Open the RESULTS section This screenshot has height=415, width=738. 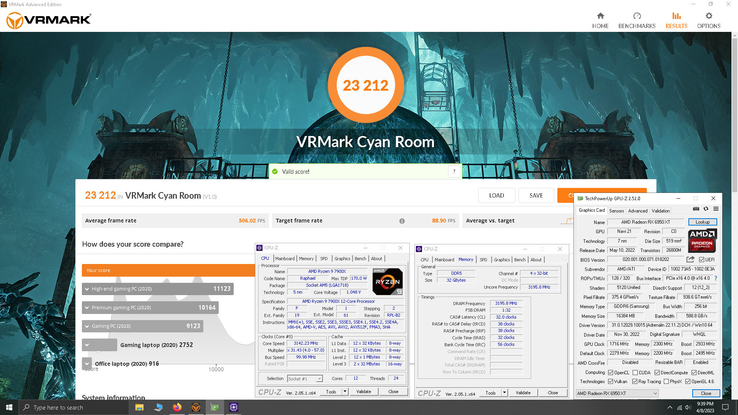[676, 21]
